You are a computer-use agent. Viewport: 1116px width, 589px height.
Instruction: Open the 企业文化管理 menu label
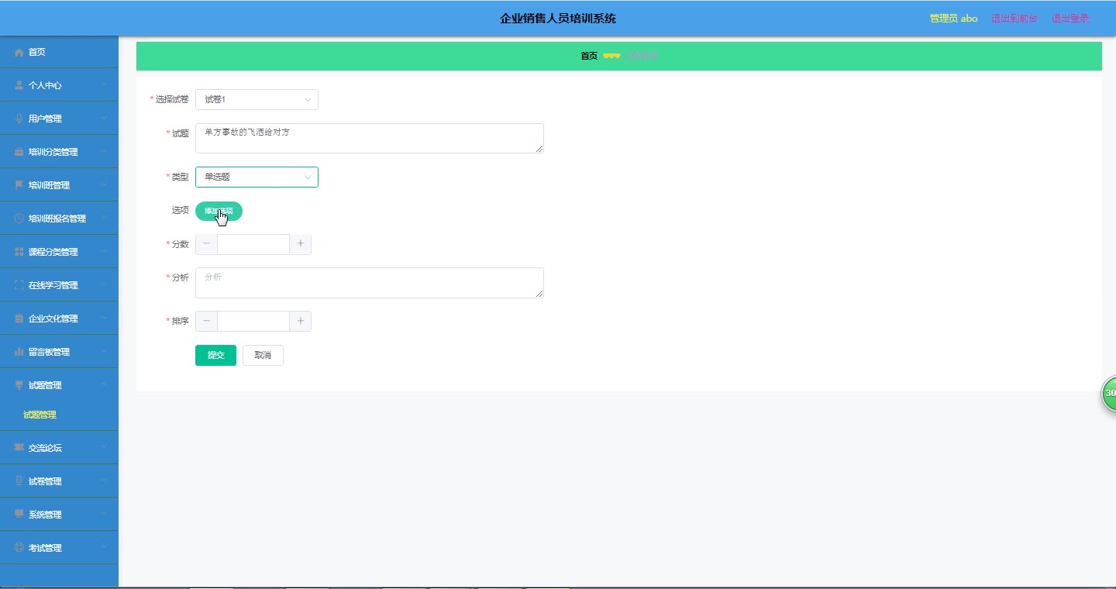pos(53,319)
